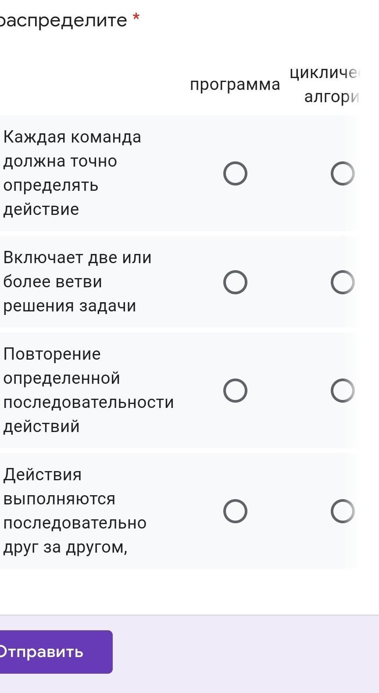This screenshot has width=379, height=693.
Task: Click the 'Повторение определенной последовательности действий' label
Action: 89,390
